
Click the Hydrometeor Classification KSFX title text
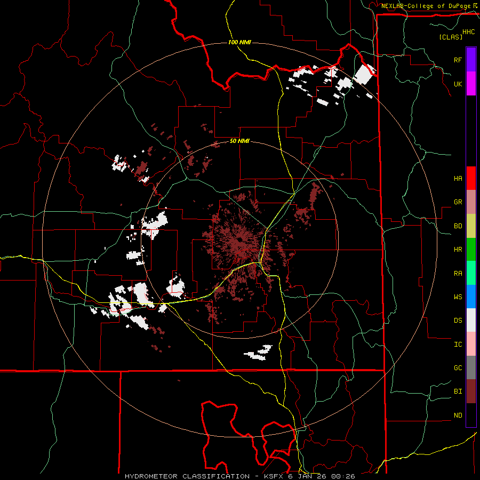pos(239,476)
